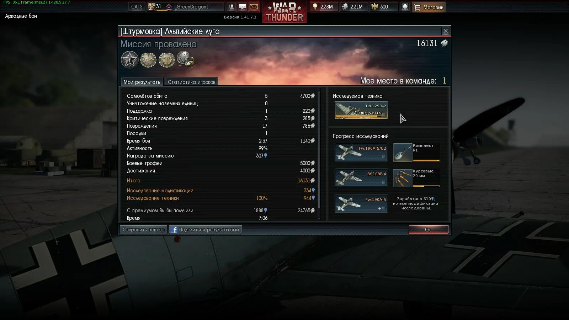Open the Магазин shop button
569x320 pixels.
point(429,7)
